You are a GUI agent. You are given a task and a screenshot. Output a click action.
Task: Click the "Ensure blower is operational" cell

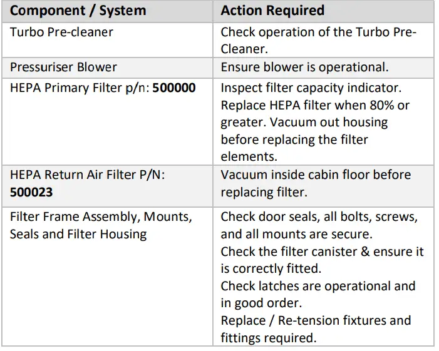(304, 67)
